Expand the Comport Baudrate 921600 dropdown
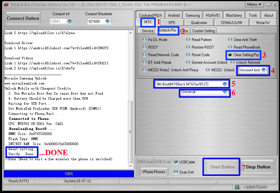 pyautogui.click(x=107, y=21)
